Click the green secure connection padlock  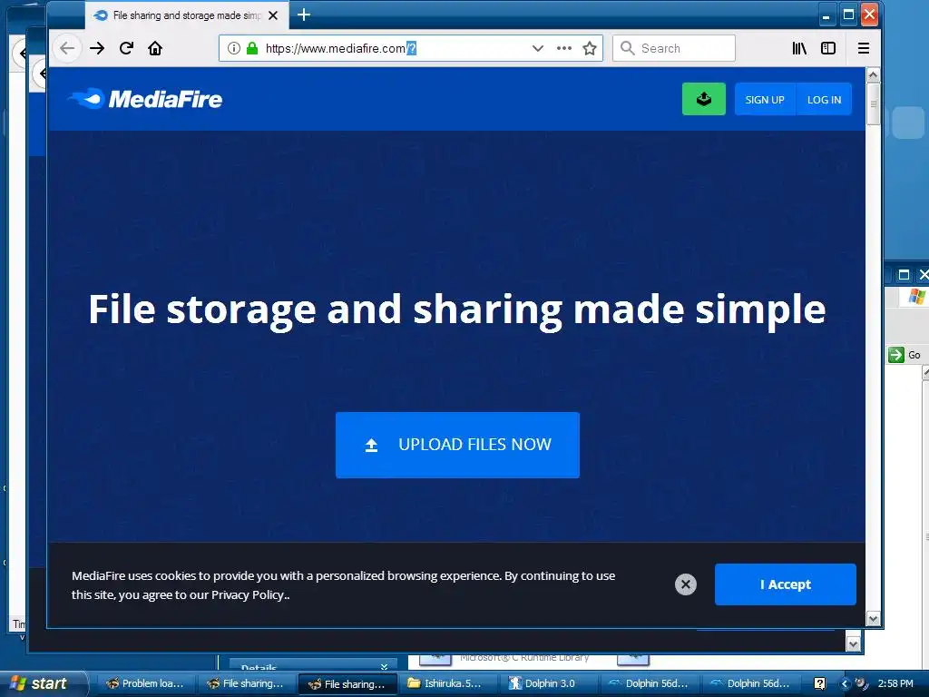pyautogui.click(x=252, y=48)
